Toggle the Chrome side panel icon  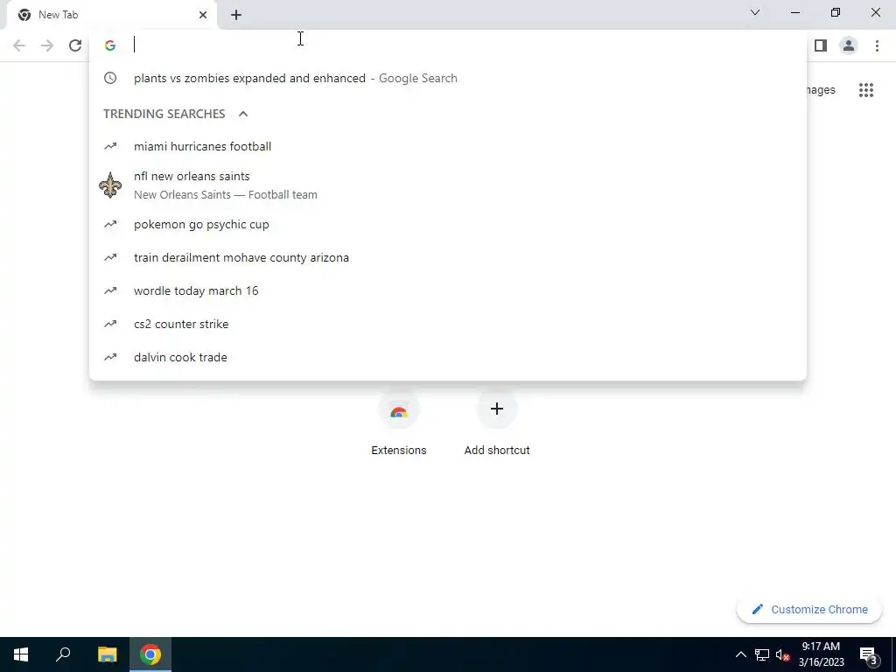click(821, 45)
